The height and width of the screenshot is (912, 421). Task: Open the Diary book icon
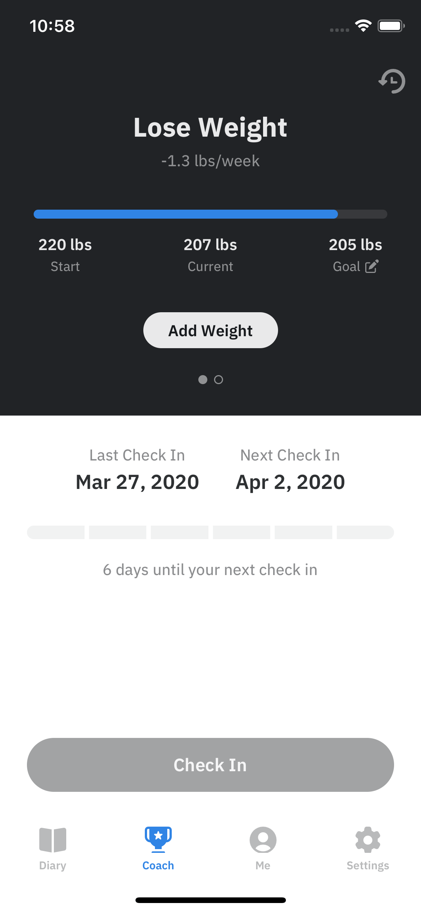[x=53, y=840]
